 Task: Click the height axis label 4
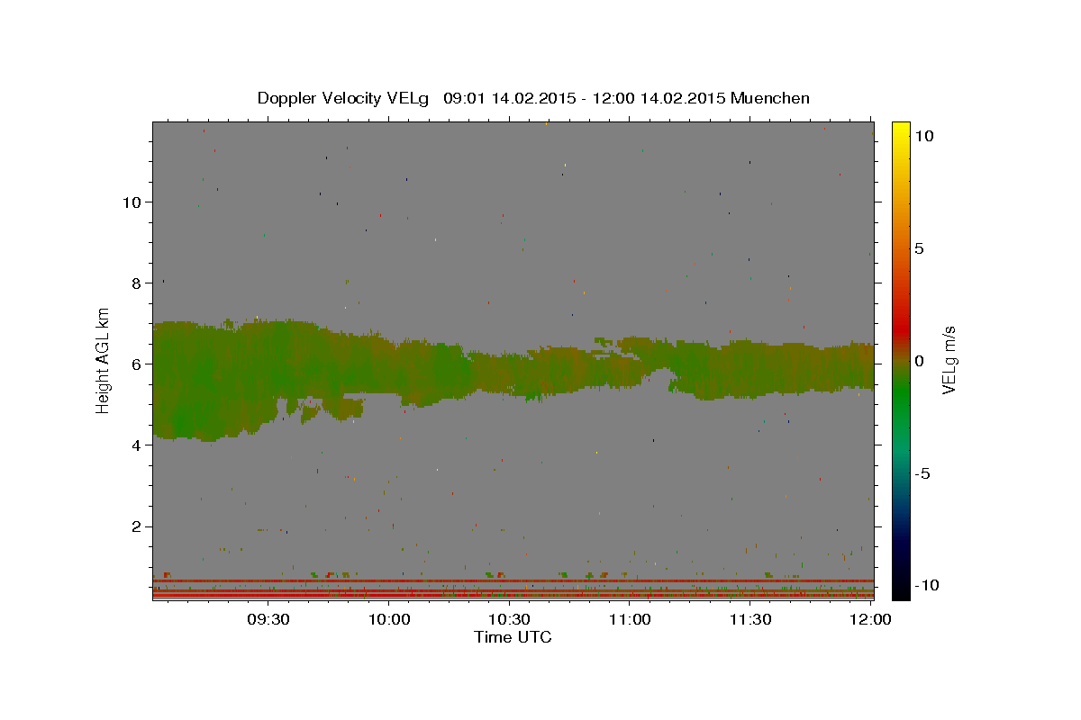coord(136,445)
